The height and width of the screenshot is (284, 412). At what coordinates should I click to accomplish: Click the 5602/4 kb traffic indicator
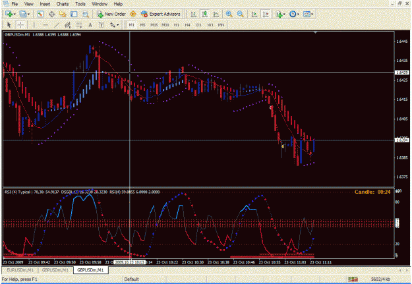[380, 279]
